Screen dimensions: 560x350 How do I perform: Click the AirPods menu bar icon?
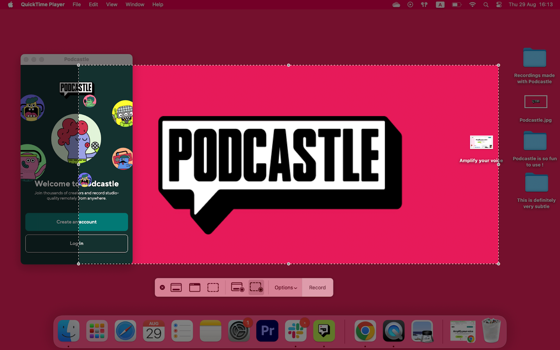pos(424,5)
